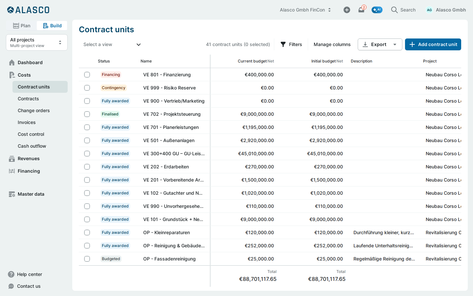473x296 pixels.
Task: Click the Search magnifier icon
Action: pyautogui.click(x=394, y=10)
